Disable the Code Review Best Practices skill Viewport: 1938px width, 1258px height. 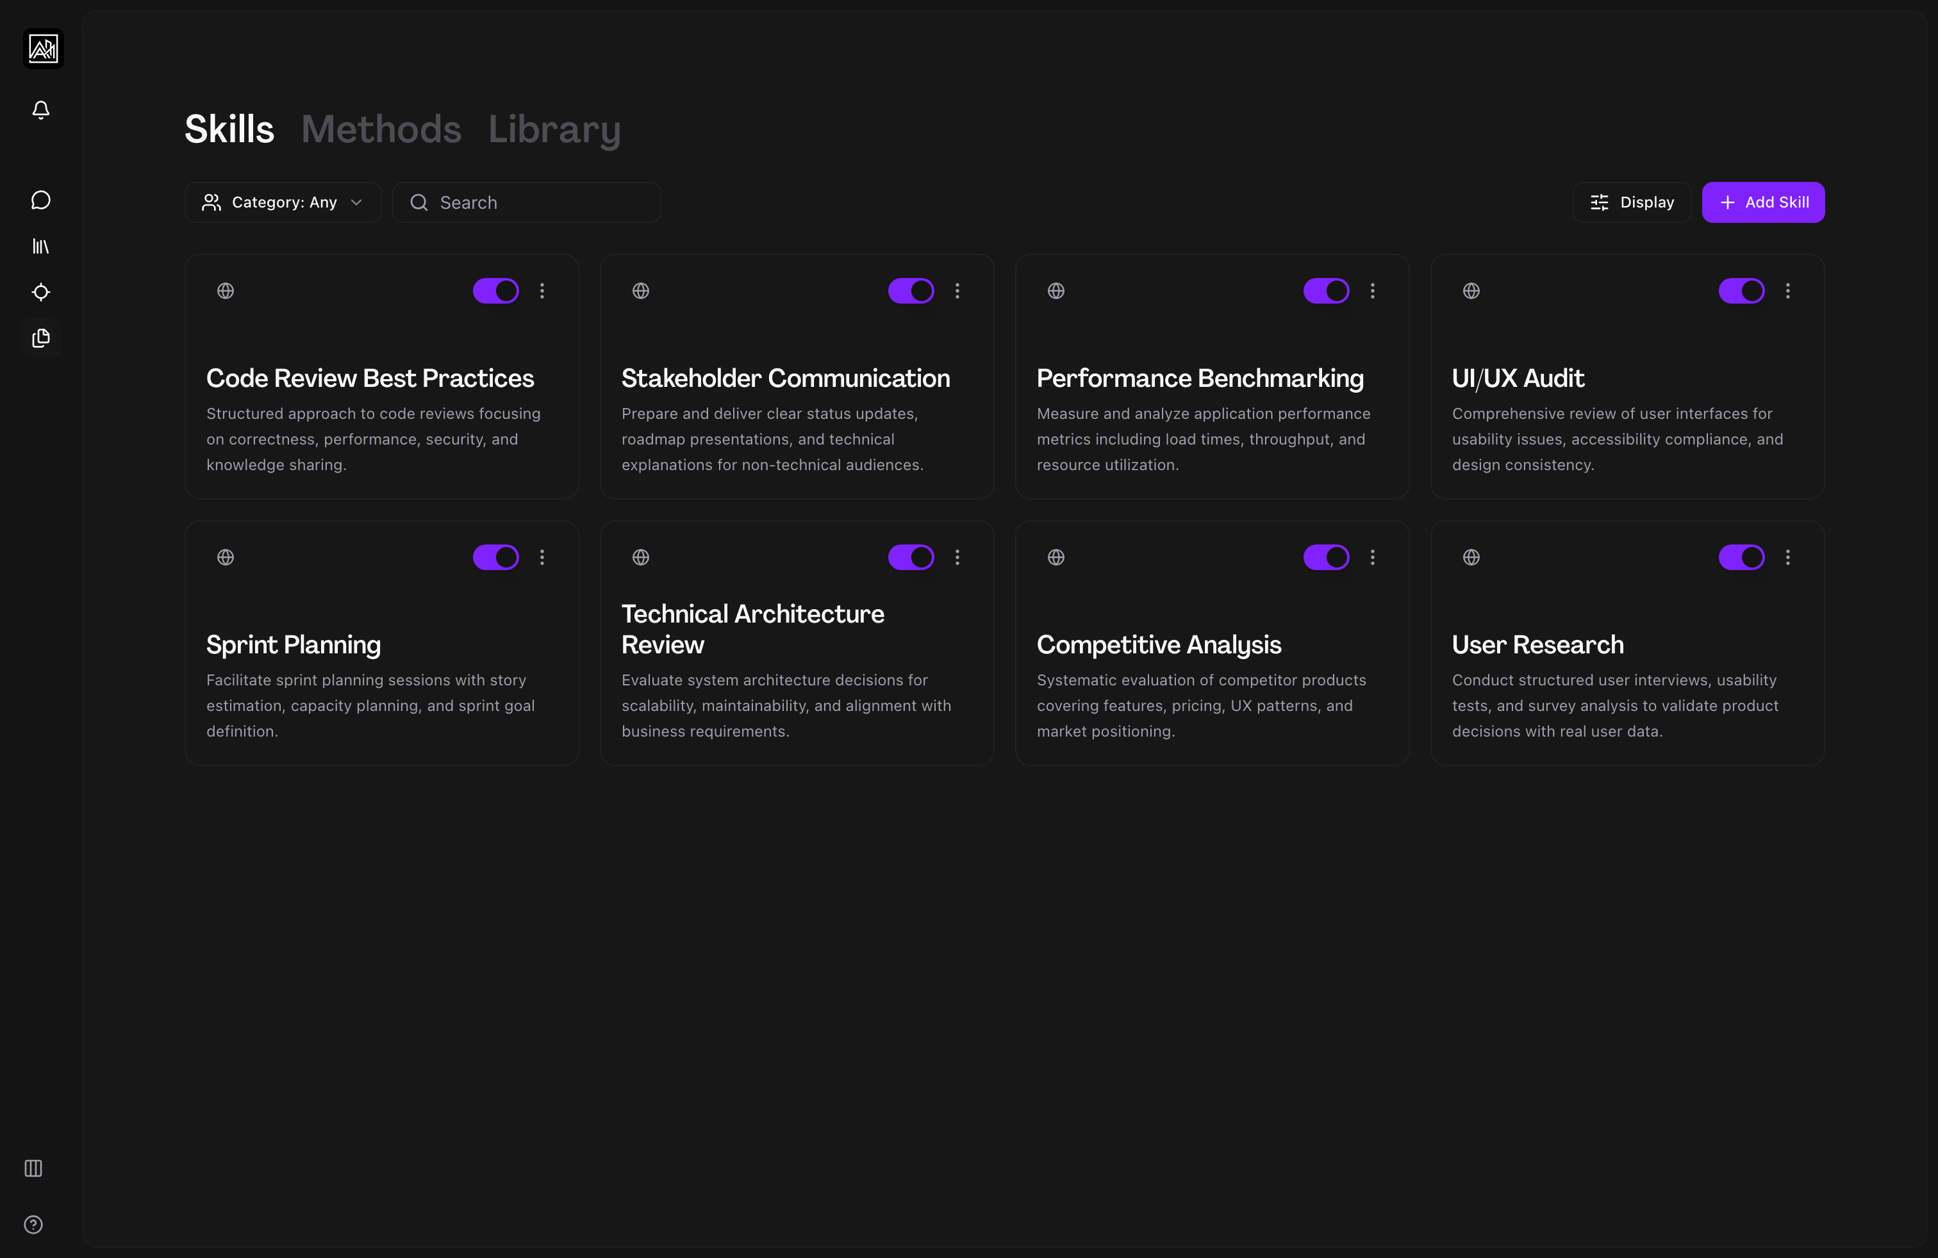click(495, 291)
